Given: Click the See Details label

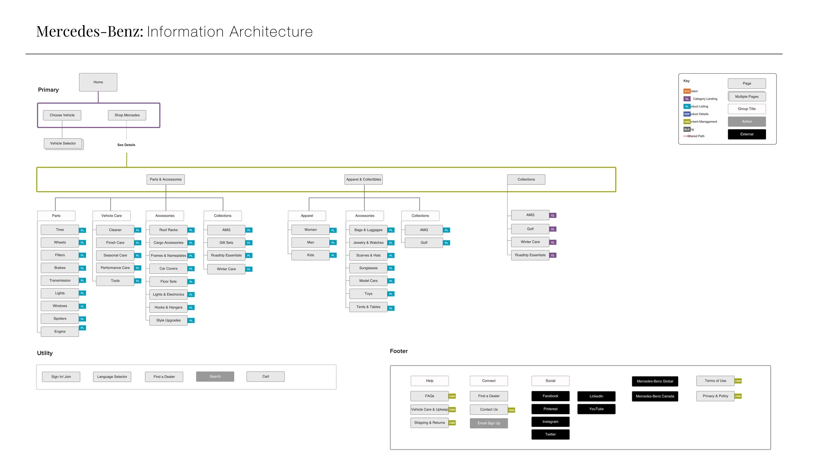Looking at the screenshot, I should click(x=126, y=145).
